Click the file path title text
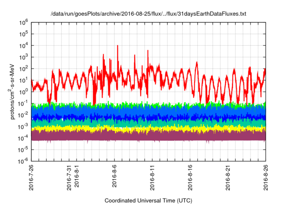 tap(148, 14)
